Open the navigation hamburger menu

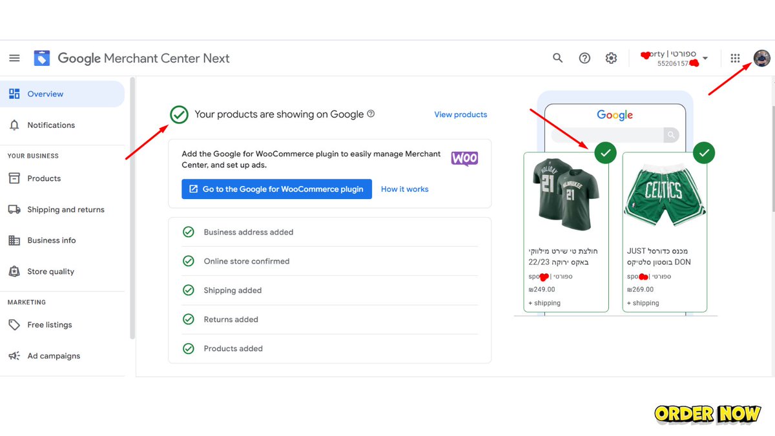click(14, 57)
